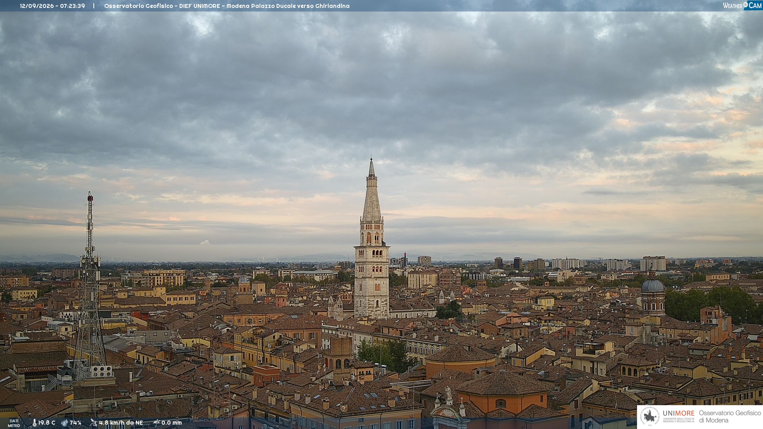Click the telecom antenna lattice tower

click(90, 286)
